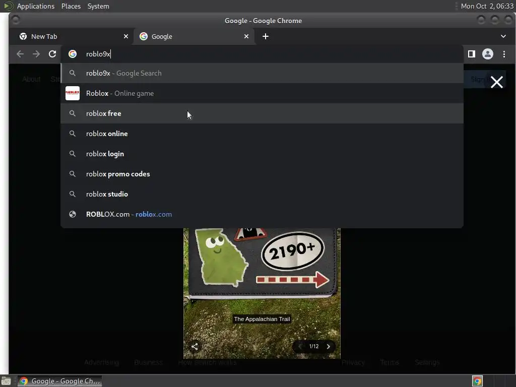Click the clock showing Mon Oct 2
This screenshot has width=516, height=387.
(487, 6)
